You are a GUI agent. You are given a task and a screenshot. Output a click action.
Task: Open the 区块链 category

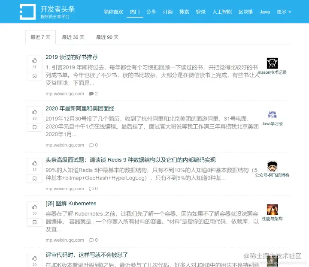coord(246,12)
